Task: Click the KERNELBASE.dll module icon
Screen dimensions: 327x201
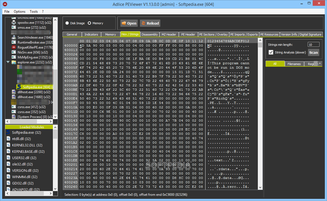Action: point(8,151)
